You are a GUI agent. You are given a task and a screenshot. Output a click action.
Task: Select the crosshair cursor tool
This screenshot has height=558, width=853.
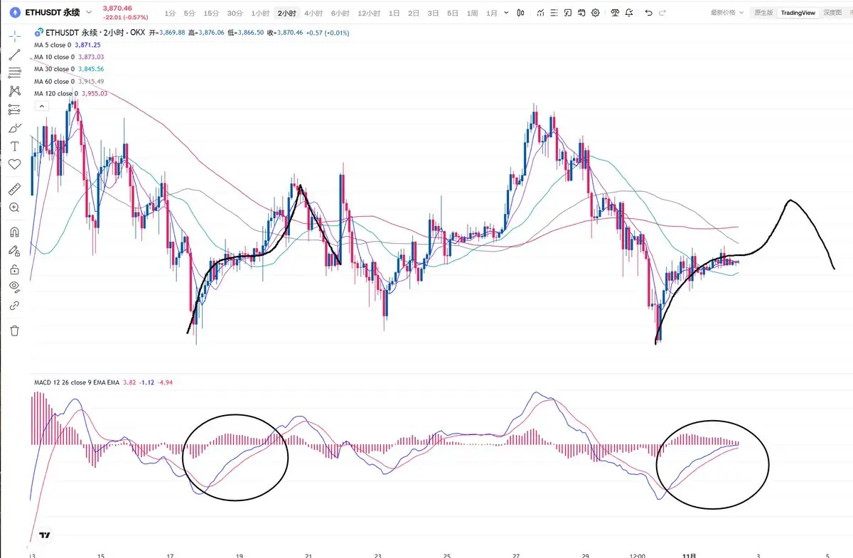[14, 36]
